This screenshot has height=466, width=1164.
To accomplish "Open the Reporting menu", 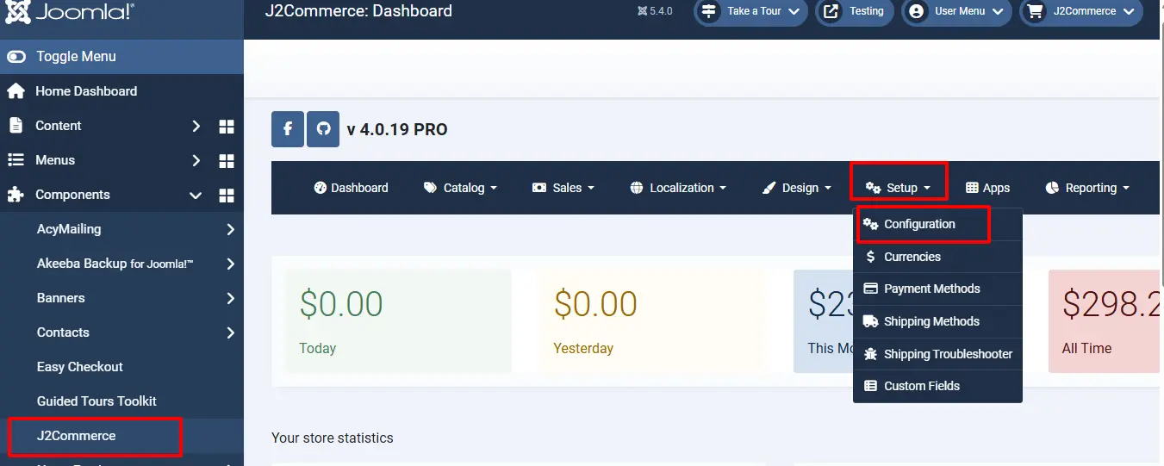I will point(1086,188).
